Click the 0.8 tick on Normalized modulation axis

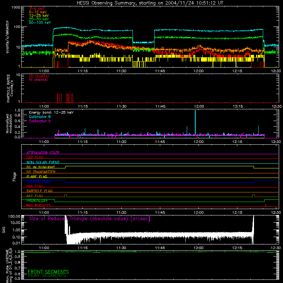(17, 115)
